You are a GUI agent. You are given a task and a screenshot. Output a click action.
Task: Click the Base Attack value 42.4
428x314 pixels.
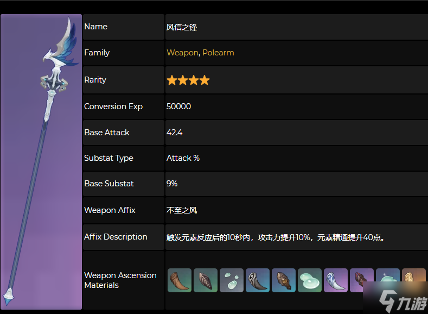click(175, 133)
